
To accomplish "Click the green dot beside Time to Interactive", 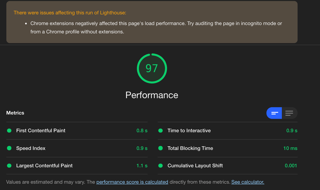I will tap(161, 131).
